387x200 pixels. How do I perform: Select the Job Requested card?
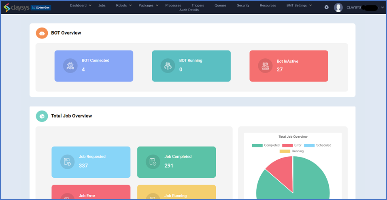91,162
